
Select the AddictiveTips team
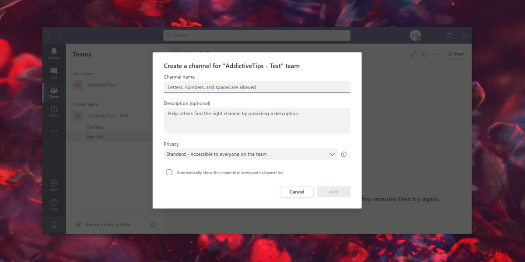(101, 85)
